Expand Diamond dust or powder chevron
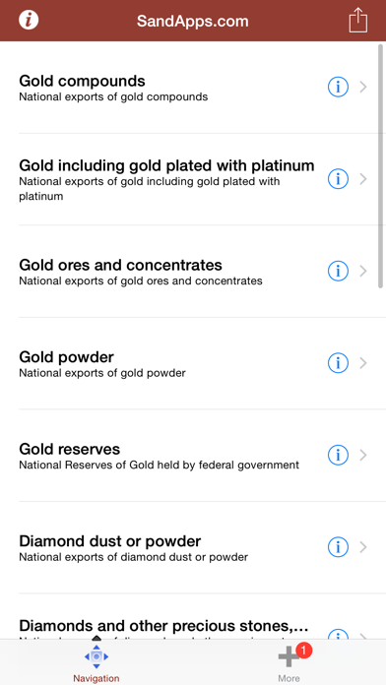The height and width of the screenshot is (685, 386). coord(363,547)
